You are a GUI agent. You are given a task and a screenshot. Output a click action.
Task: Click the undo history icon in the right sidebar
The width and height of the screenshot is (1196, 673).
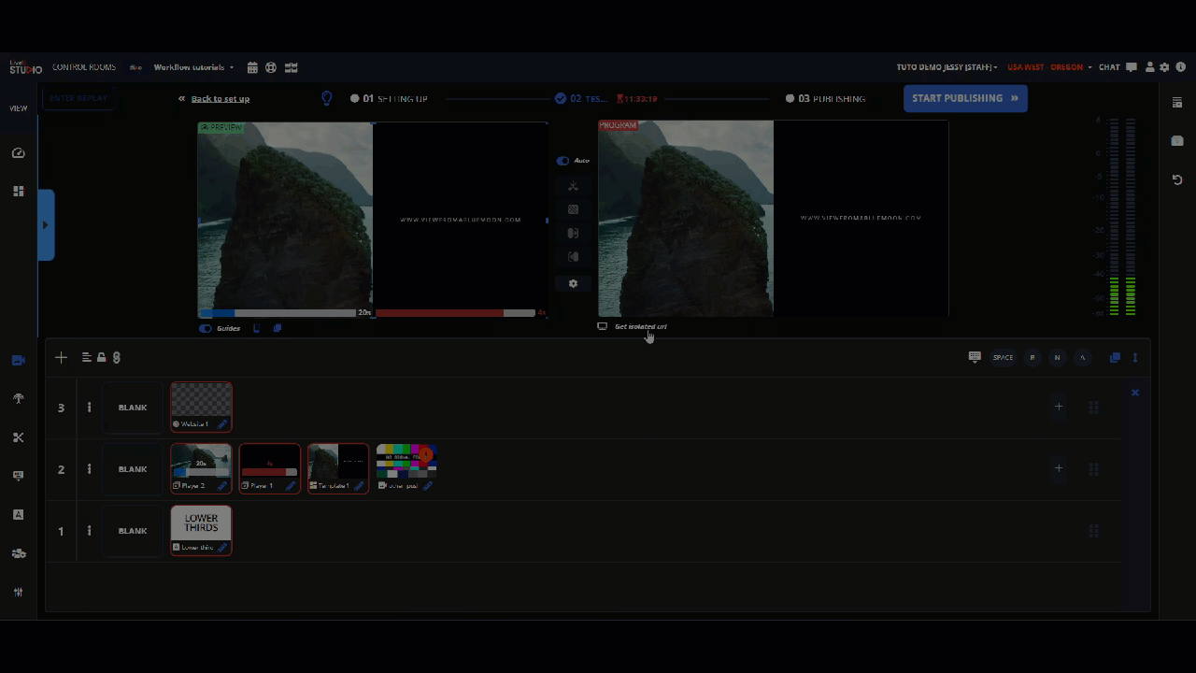tap(1177, 179)
